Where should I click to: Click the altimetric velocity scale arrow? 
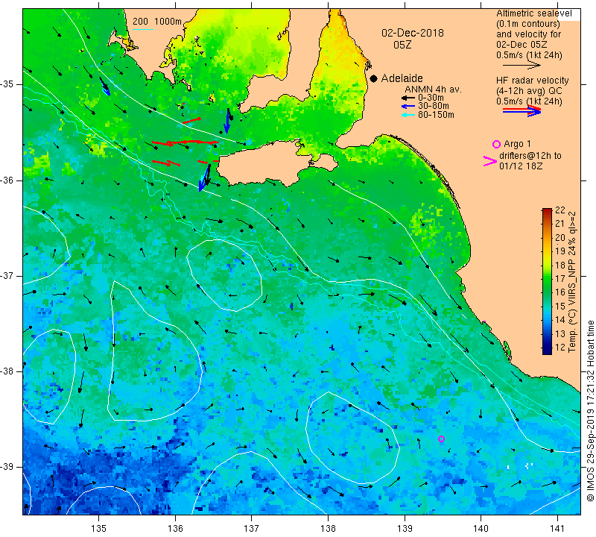point(521,66)
